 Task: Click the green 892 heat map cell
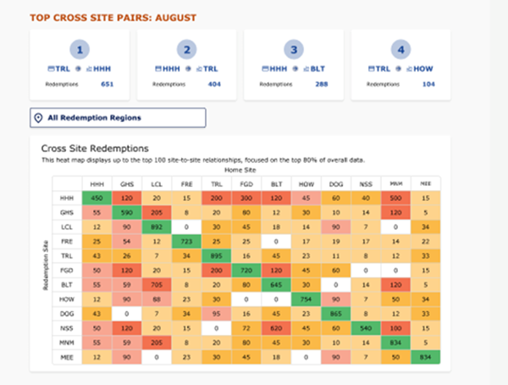click(x=156, y=227)
